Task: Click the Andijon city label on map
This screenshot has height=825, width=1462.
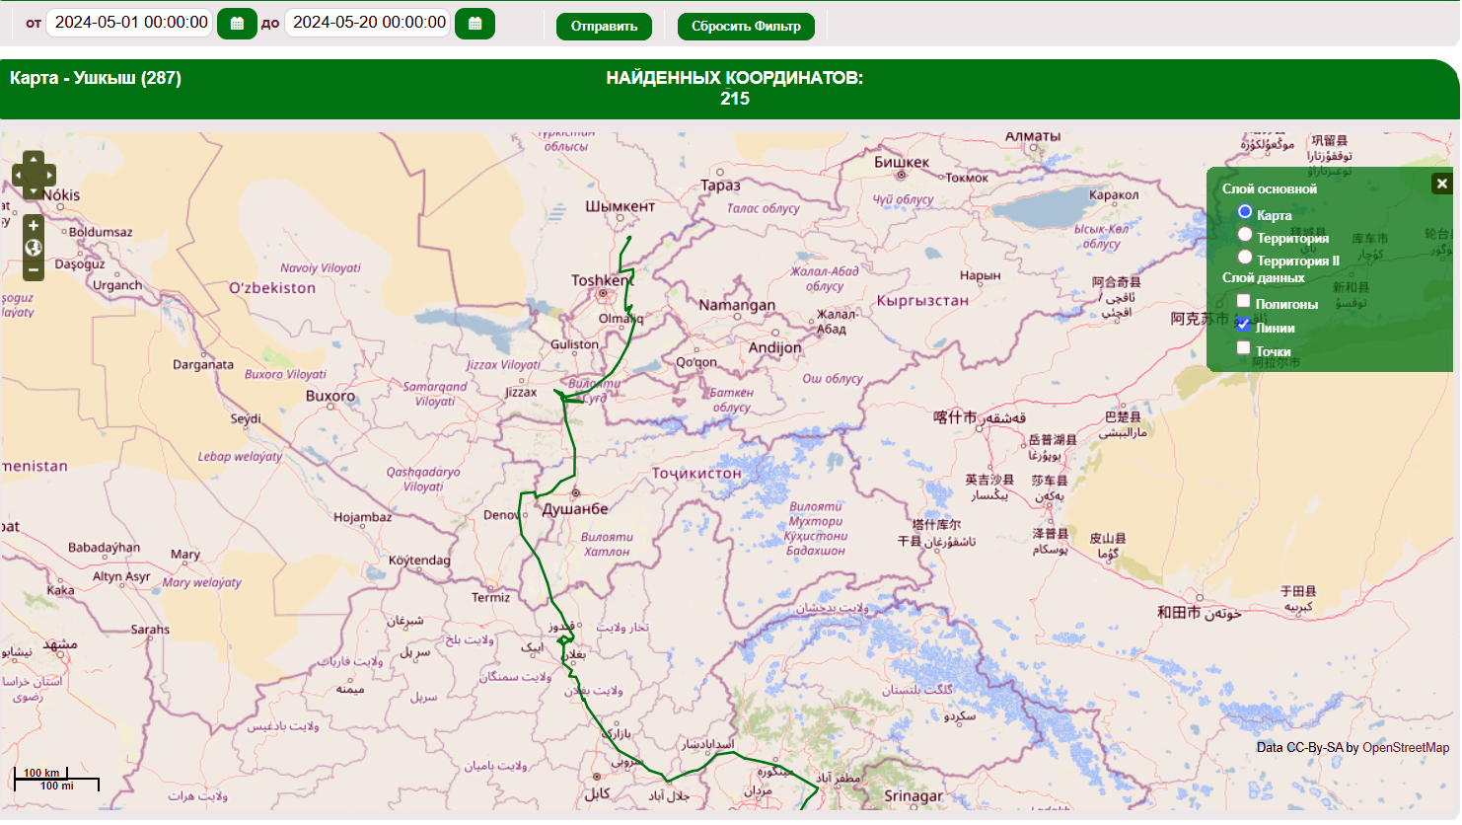Action: point(775,347)
